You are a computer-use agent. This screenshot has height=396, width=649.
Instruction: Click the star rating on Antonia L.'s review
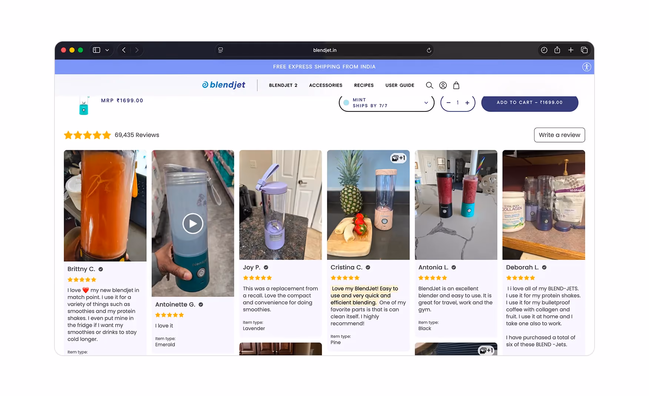click(433, 278)
